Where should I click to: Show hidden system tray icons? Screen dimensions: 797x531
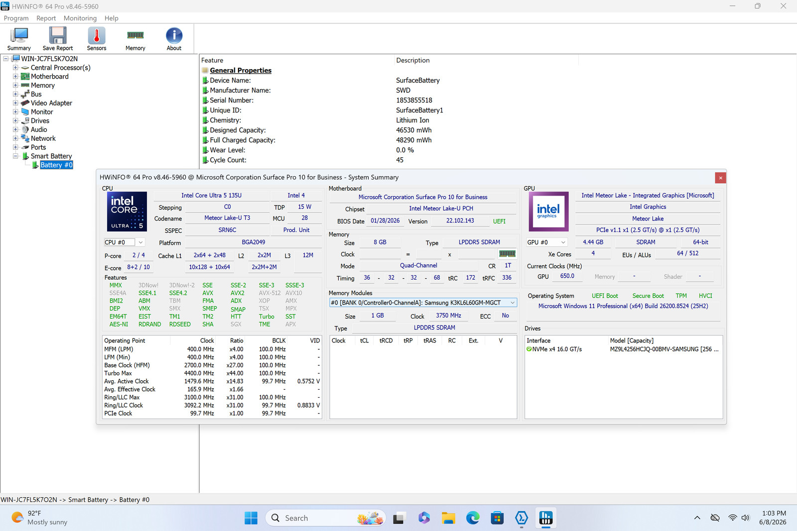pyautogui.click(x=697, y=518)
